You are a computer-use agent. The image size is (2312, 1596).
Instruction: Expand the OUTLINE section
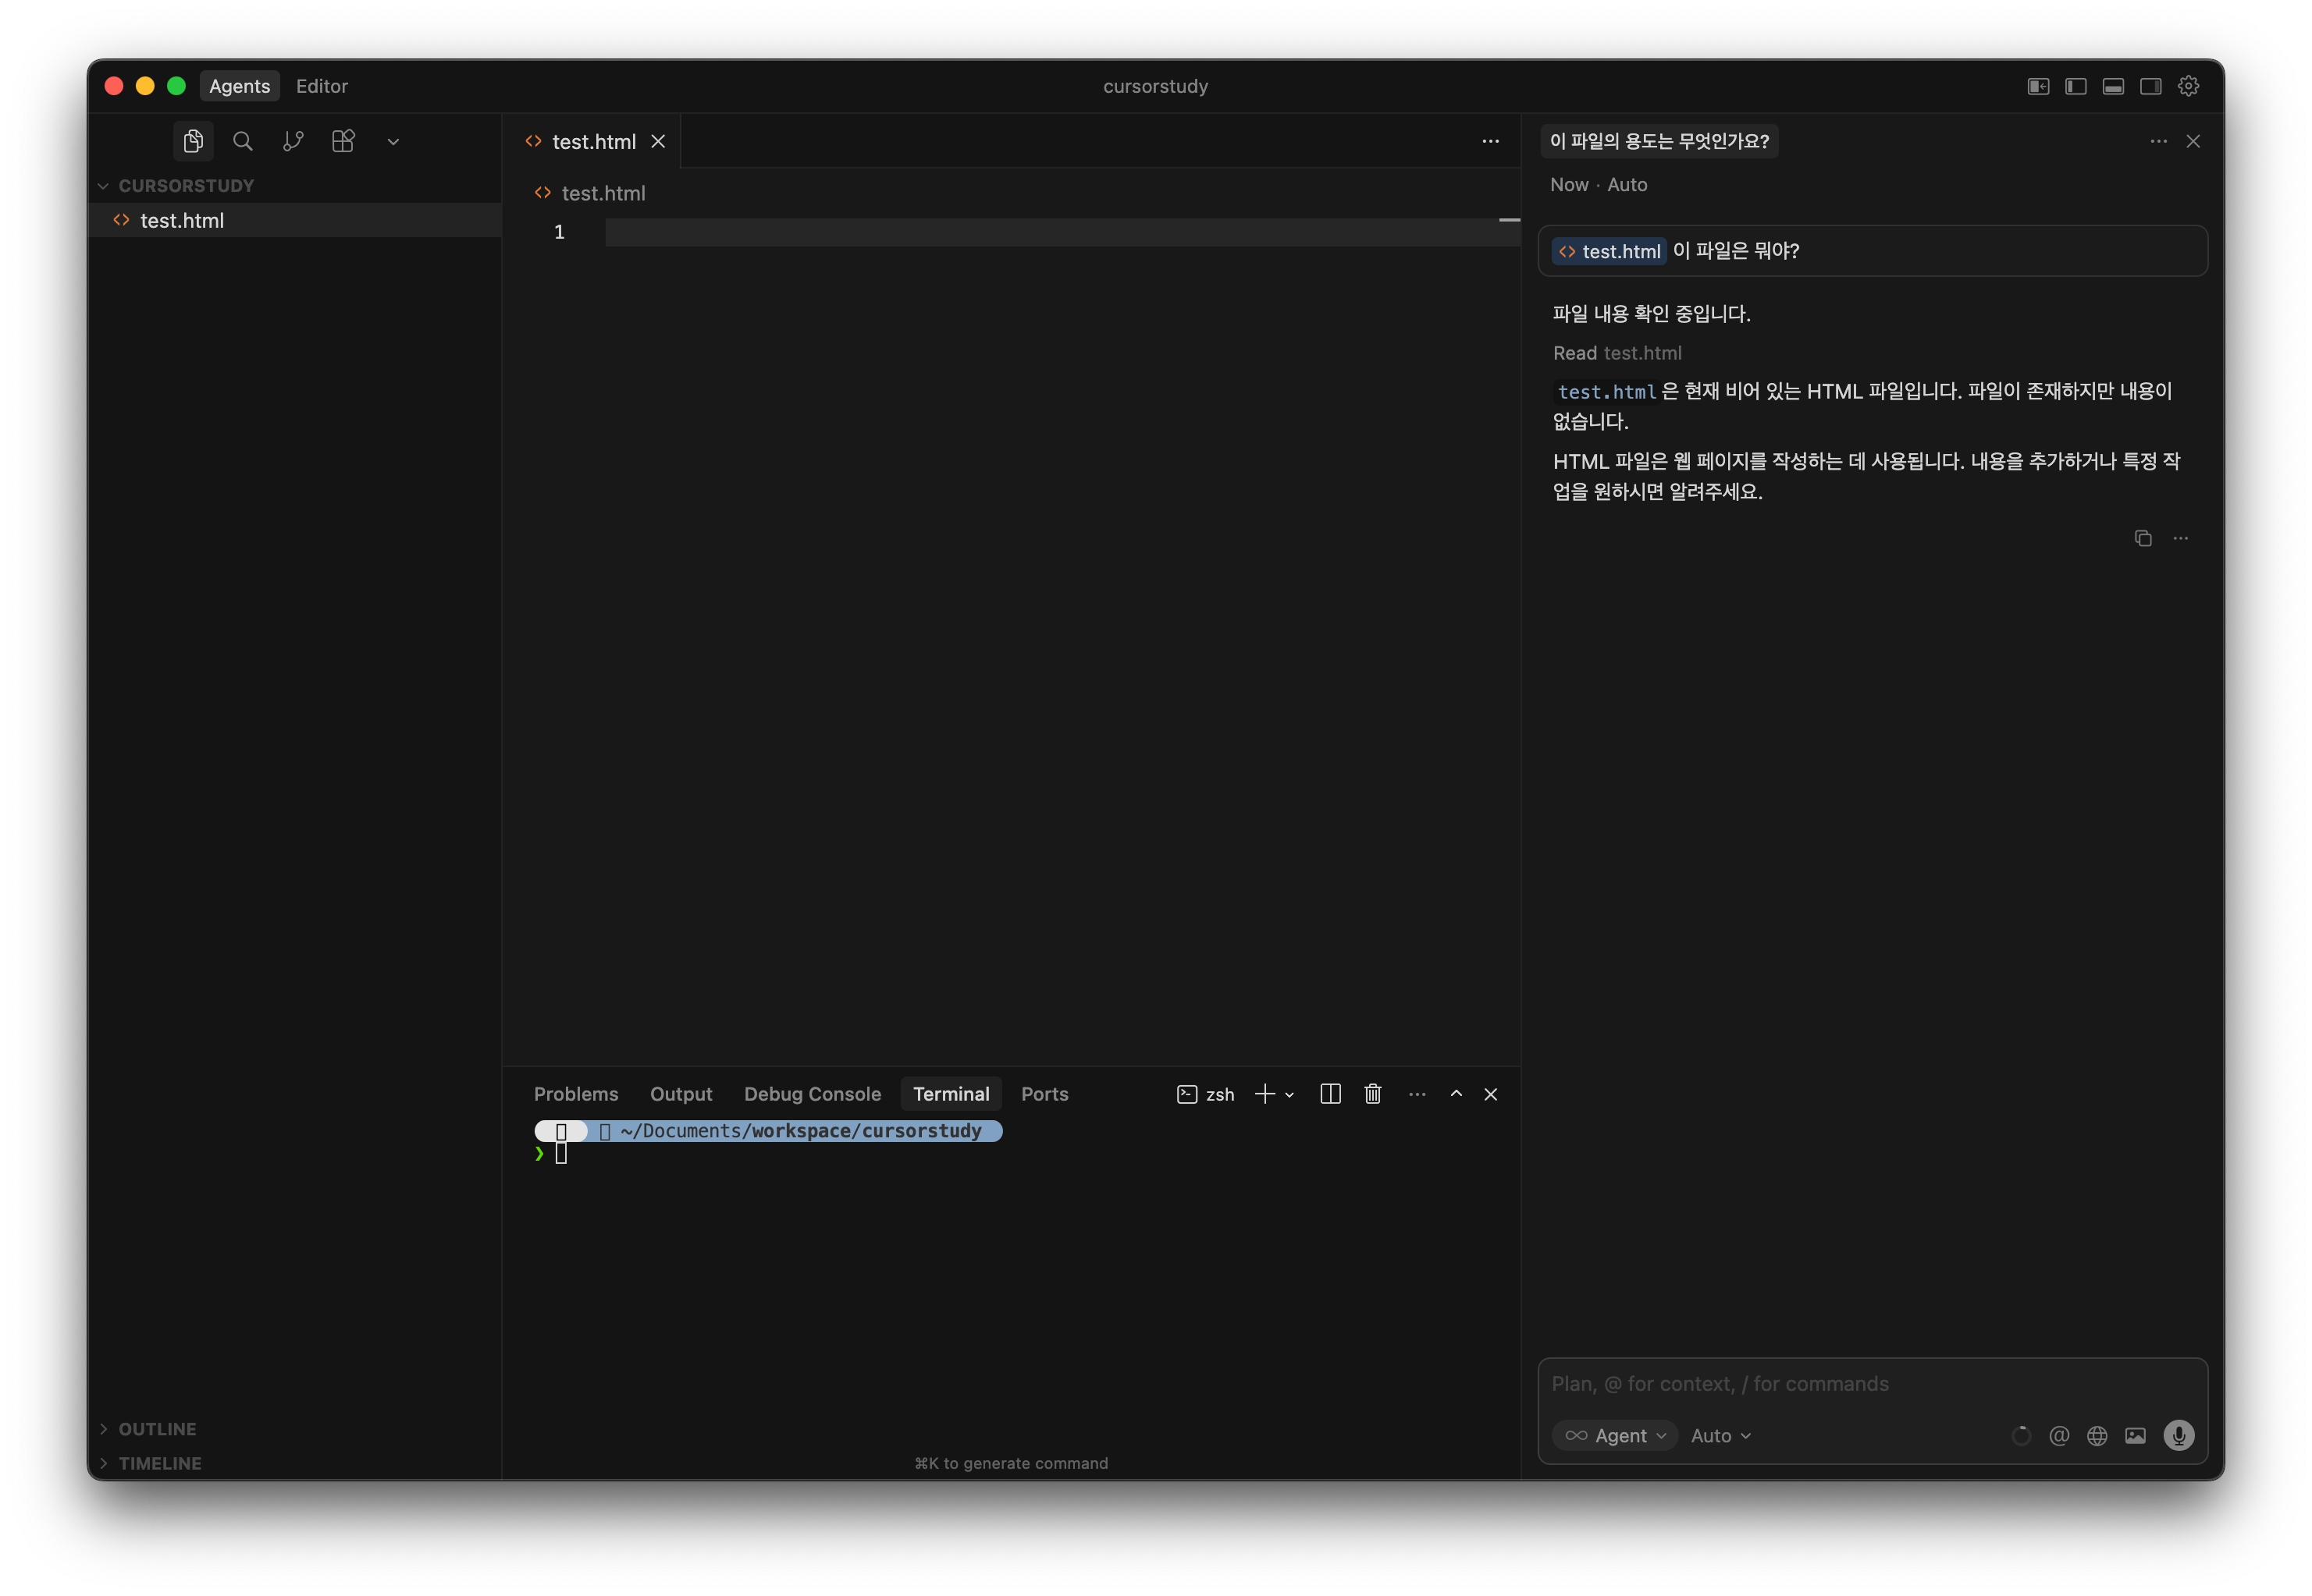coord(157,1429)
